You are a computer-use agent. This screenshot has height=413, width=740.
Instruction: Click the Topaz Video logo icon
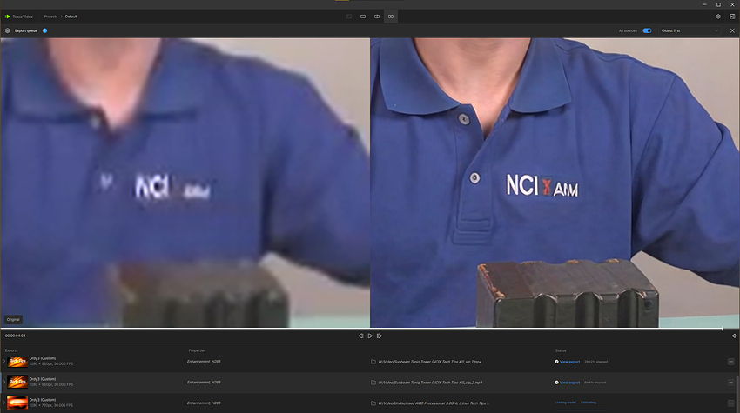point(8,17)
